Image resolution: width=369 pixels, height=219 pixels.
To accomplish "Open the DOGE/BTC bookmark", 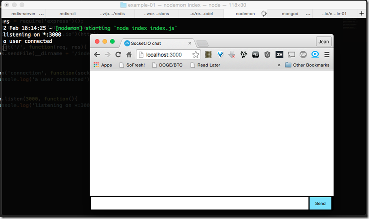I will 167,65.
